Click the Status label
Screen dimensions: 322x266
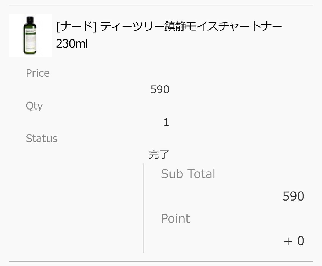click(x=42, y=139)
